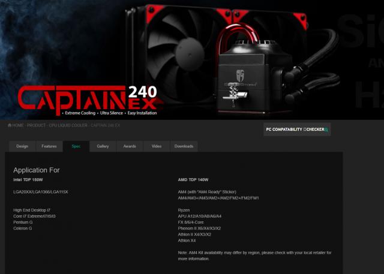
Task: Open the Awards tab
Action: click(x=130, y=146)
